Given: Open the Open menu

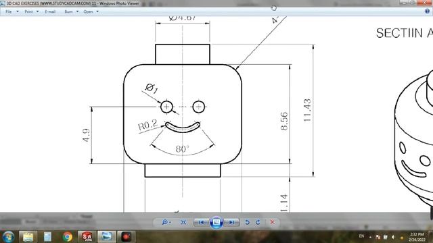Looking at the screenshot, I should [88, 11].
